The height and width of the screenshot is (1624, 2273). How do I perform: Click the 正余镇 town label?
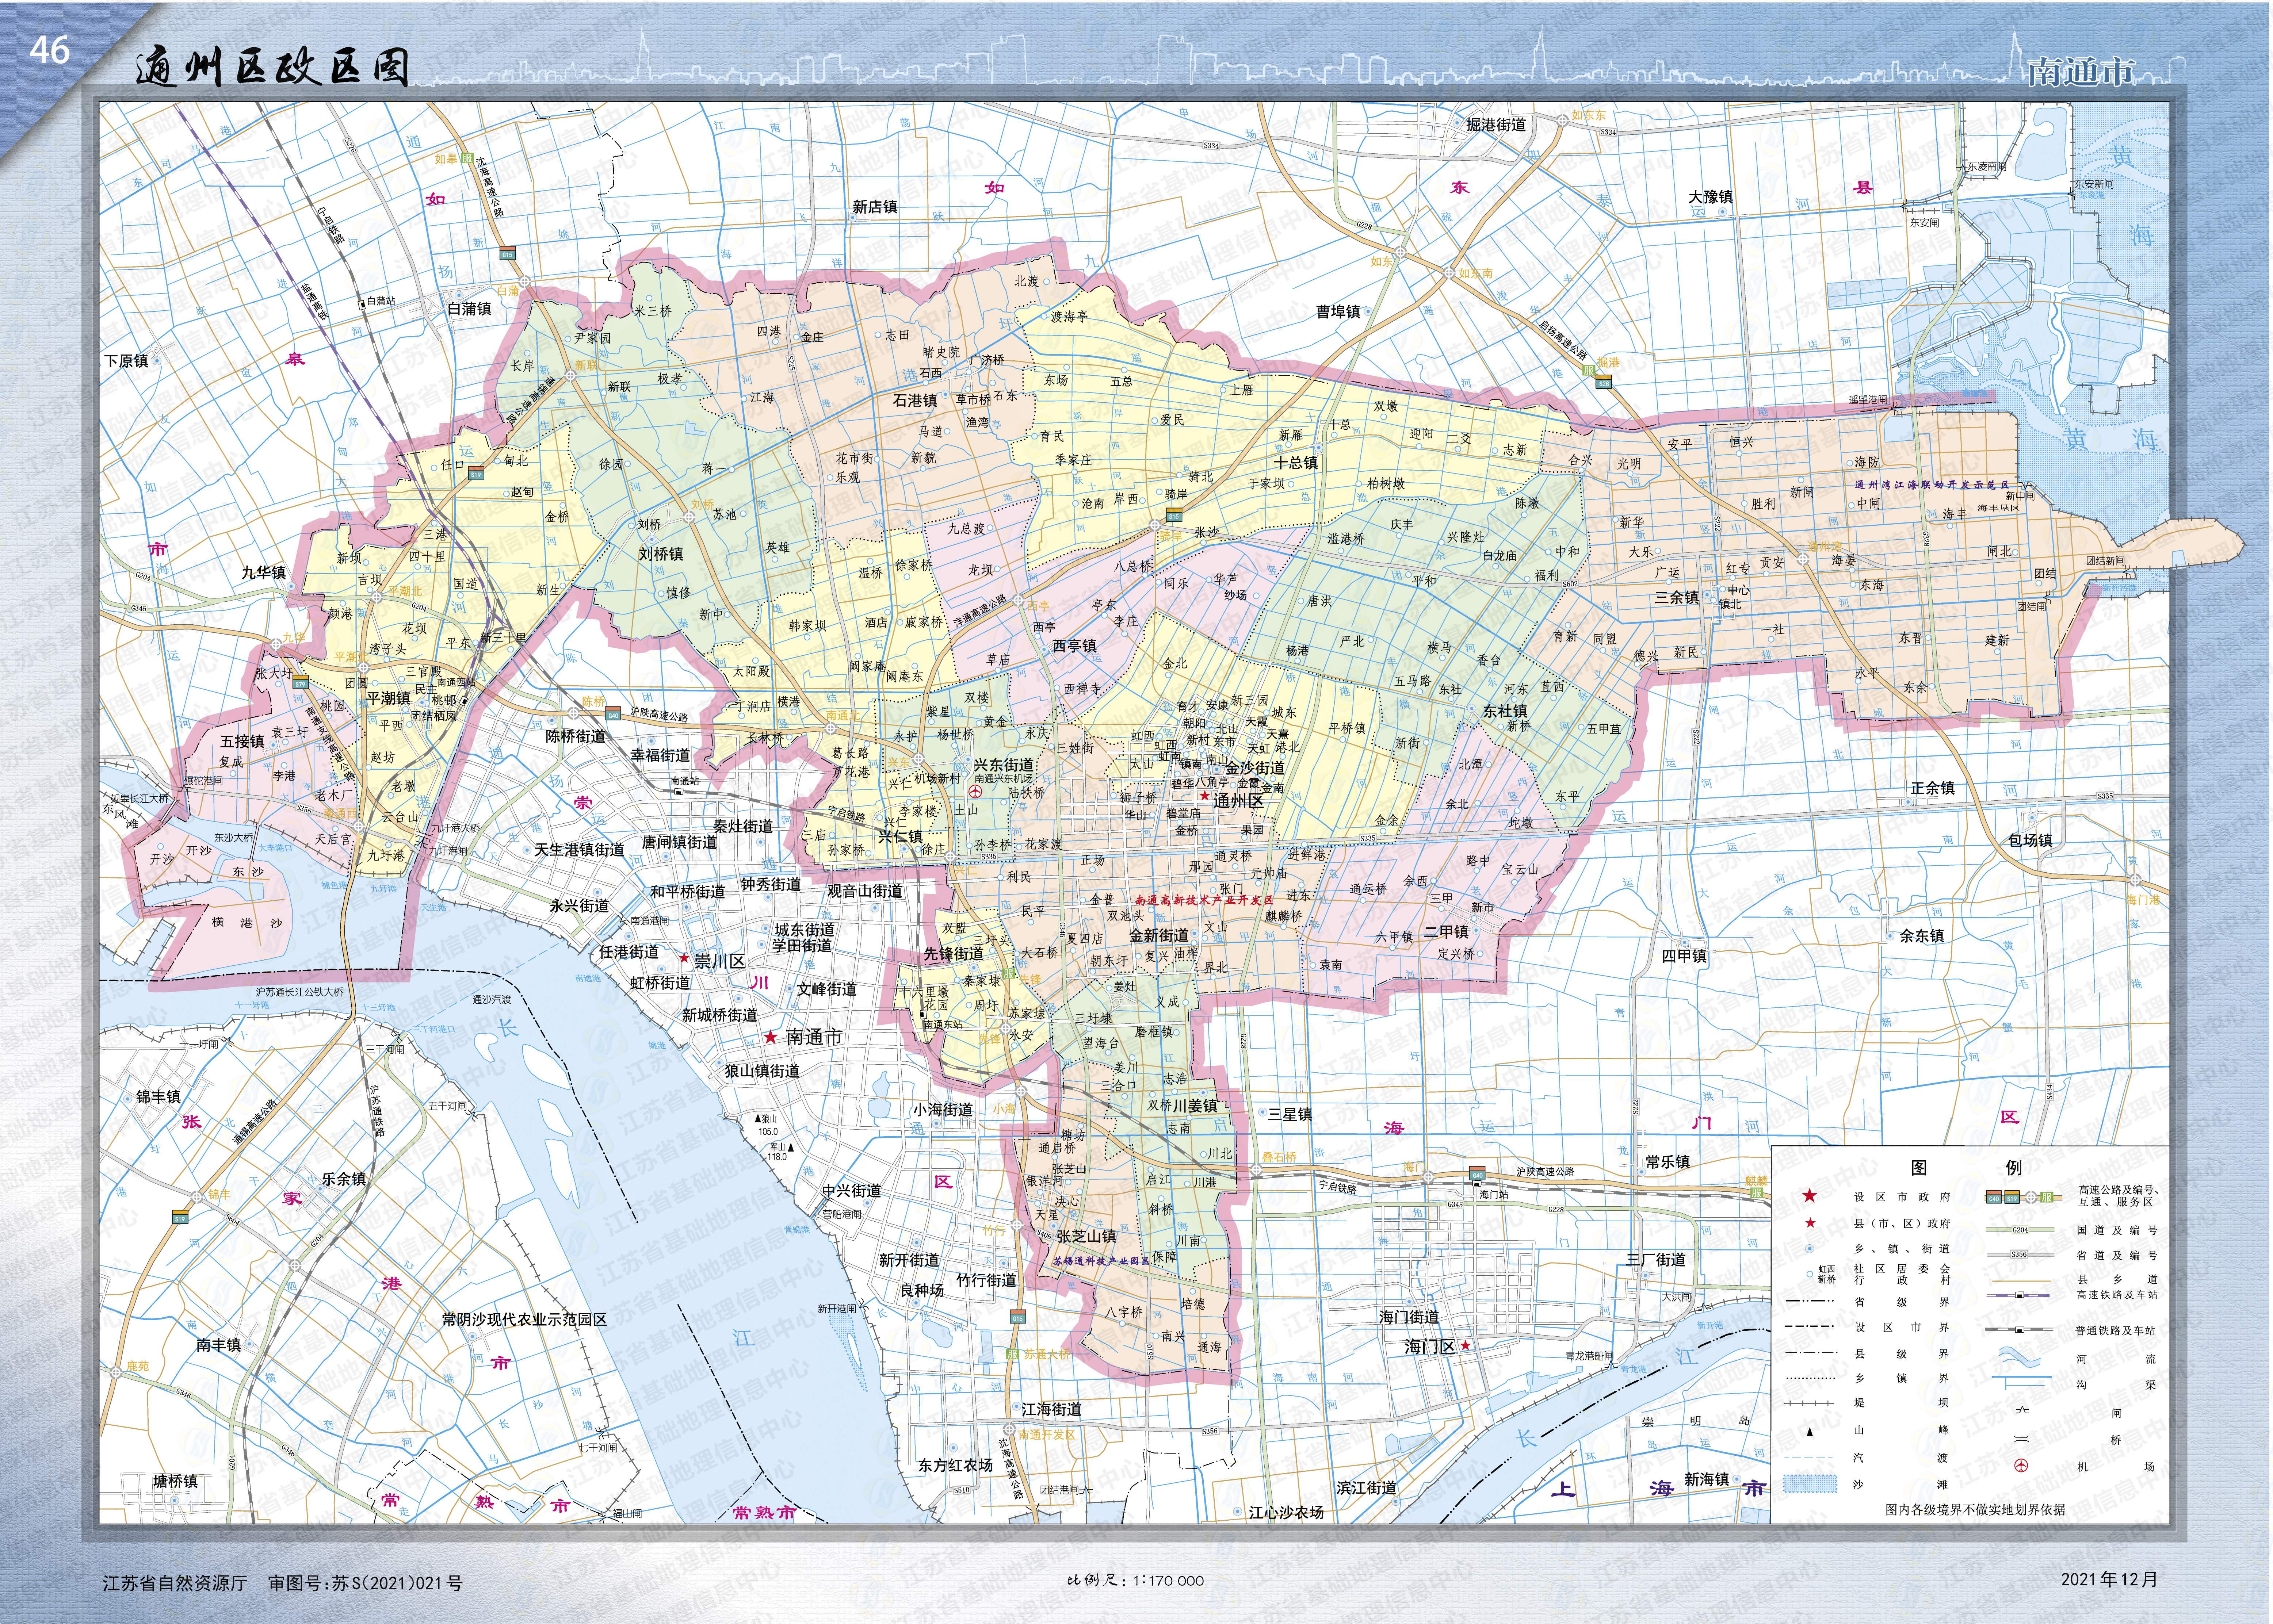coord(1932,788)
